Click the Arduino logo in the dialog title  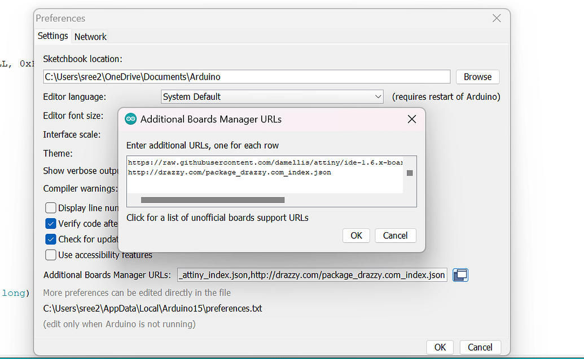[x=131, y=119]
